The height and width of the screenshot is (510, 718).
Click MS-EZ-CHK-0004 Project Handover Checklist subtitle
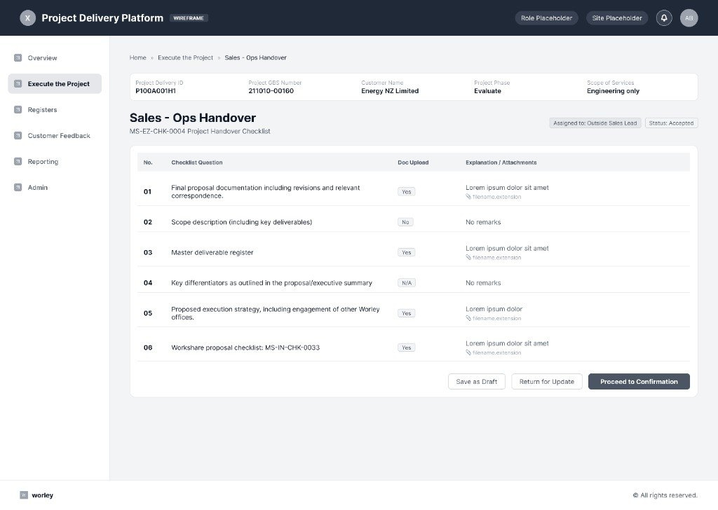200,131
